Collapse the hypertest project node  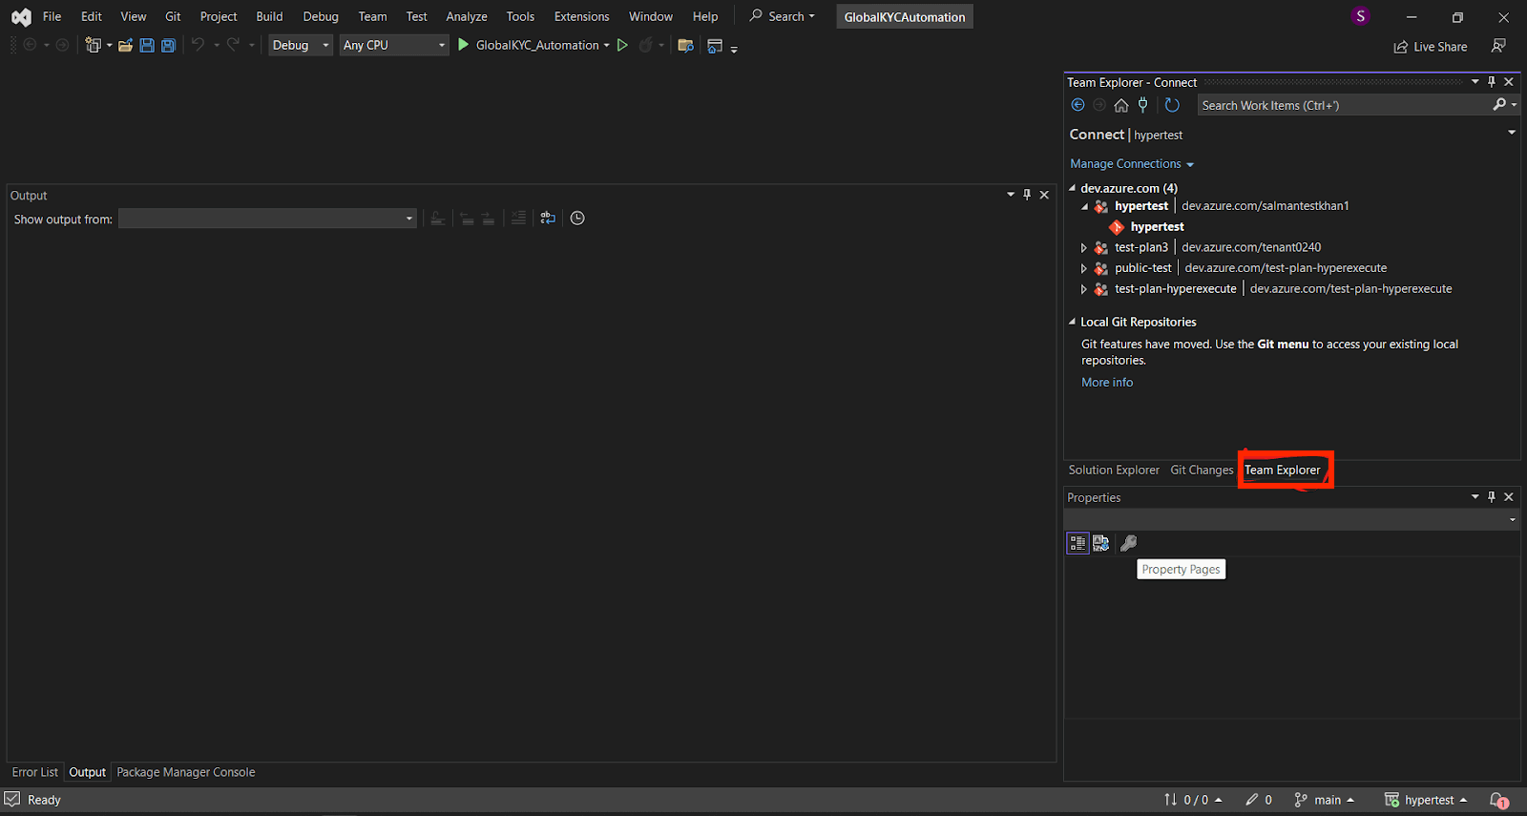point(1084,206)
